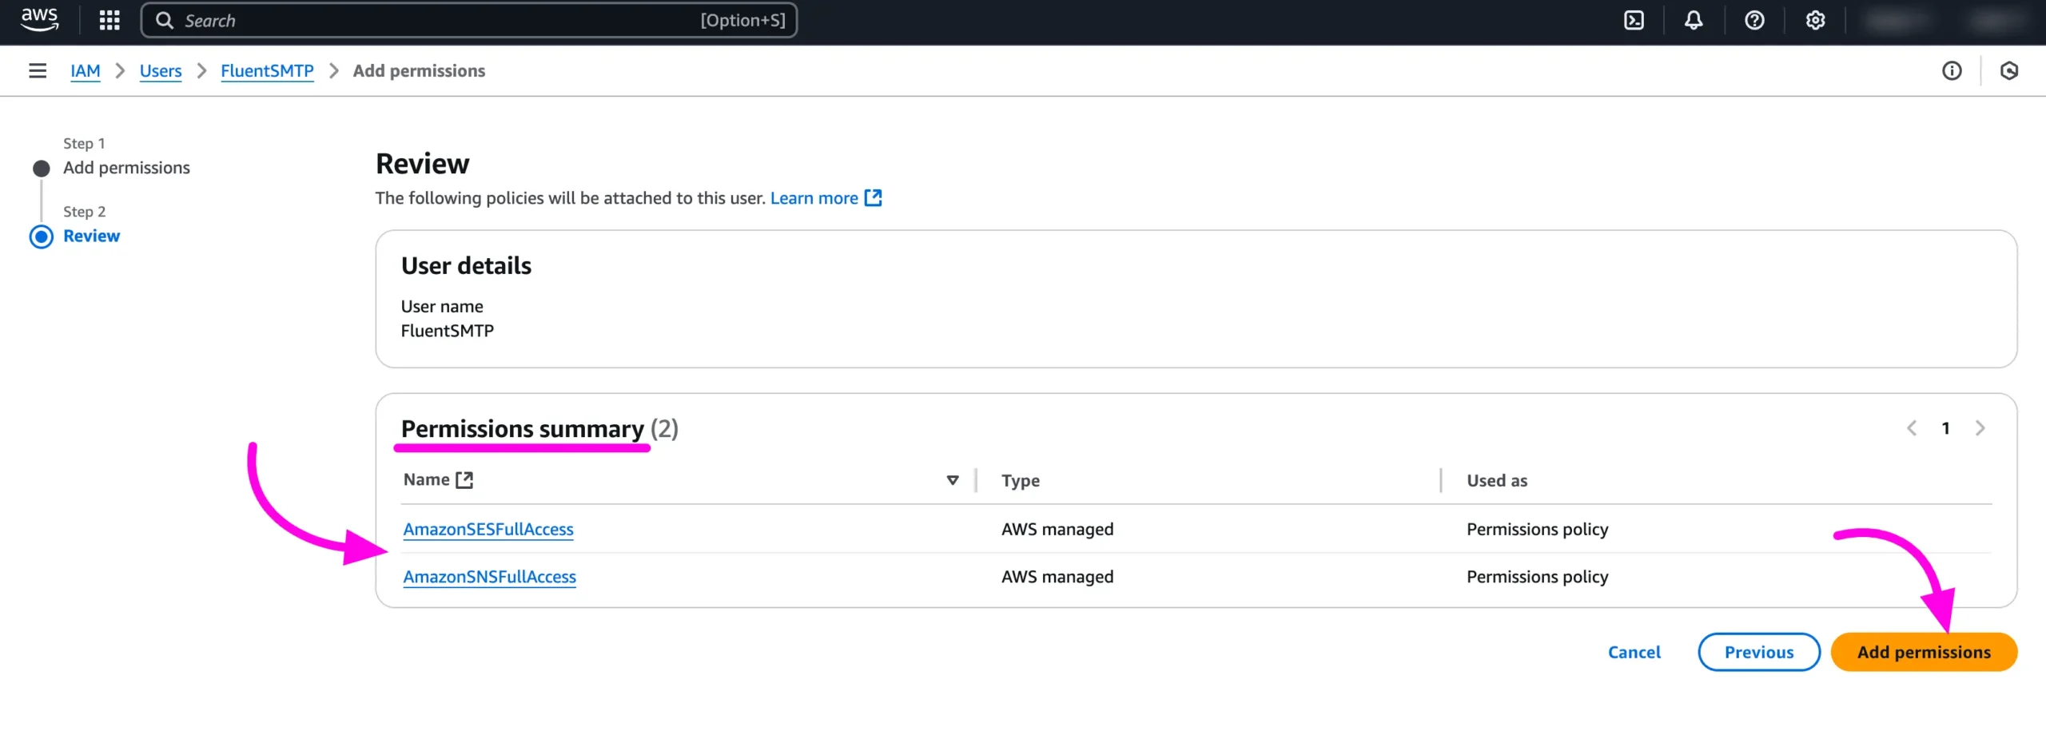Open the hexagon tools panel icon
This screenshot has width=2046, height=747.
point(2009,70)
